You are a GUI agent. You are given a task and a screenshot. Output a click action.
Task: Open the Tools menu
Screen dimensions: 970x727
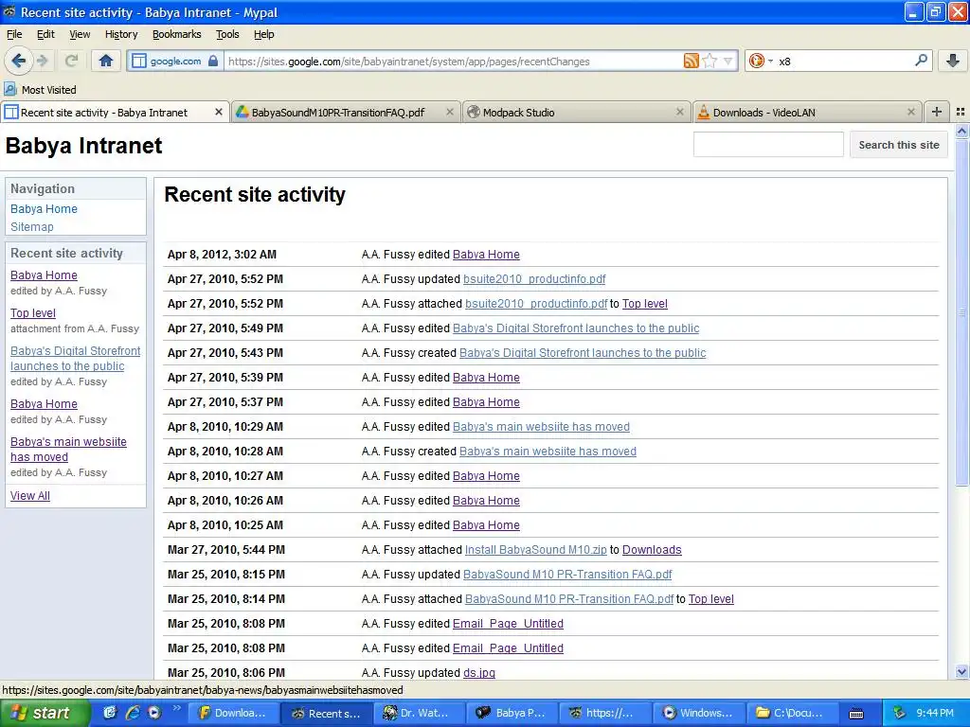227,34
